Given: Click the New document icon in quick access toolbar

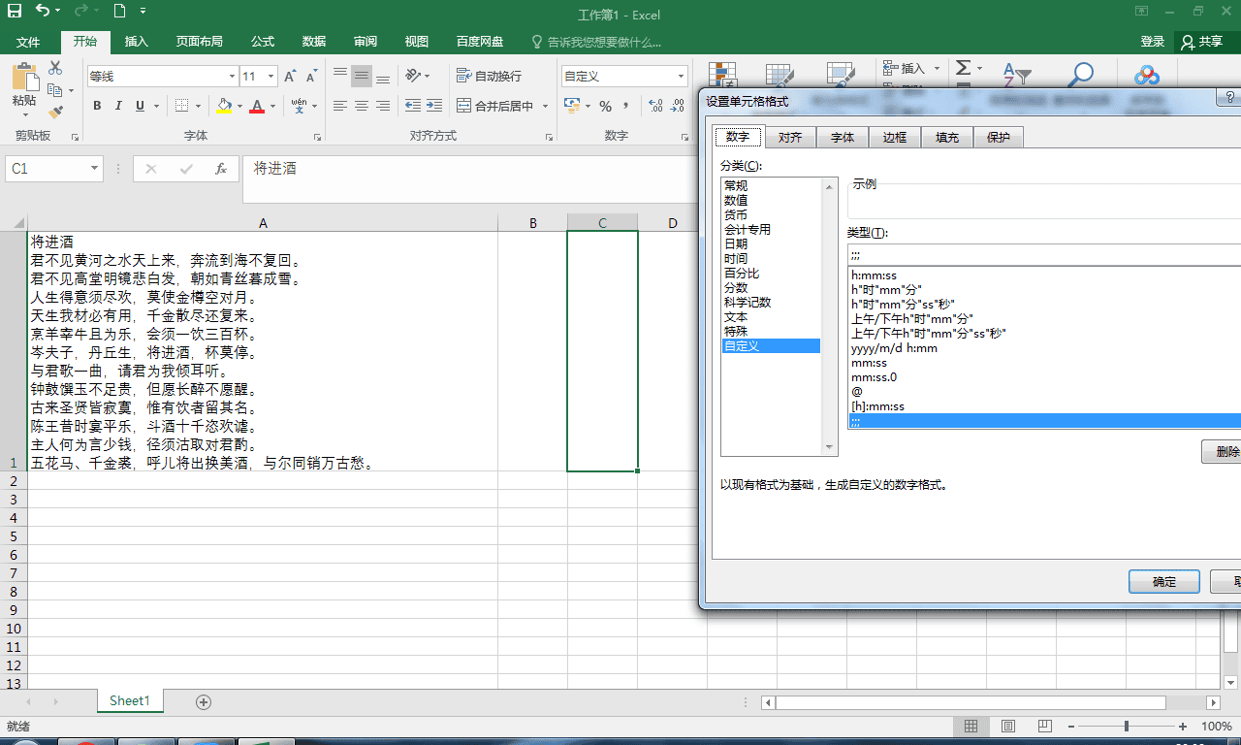Looking at the screenshot, I should pyautogui.click(x=119, y=12).
